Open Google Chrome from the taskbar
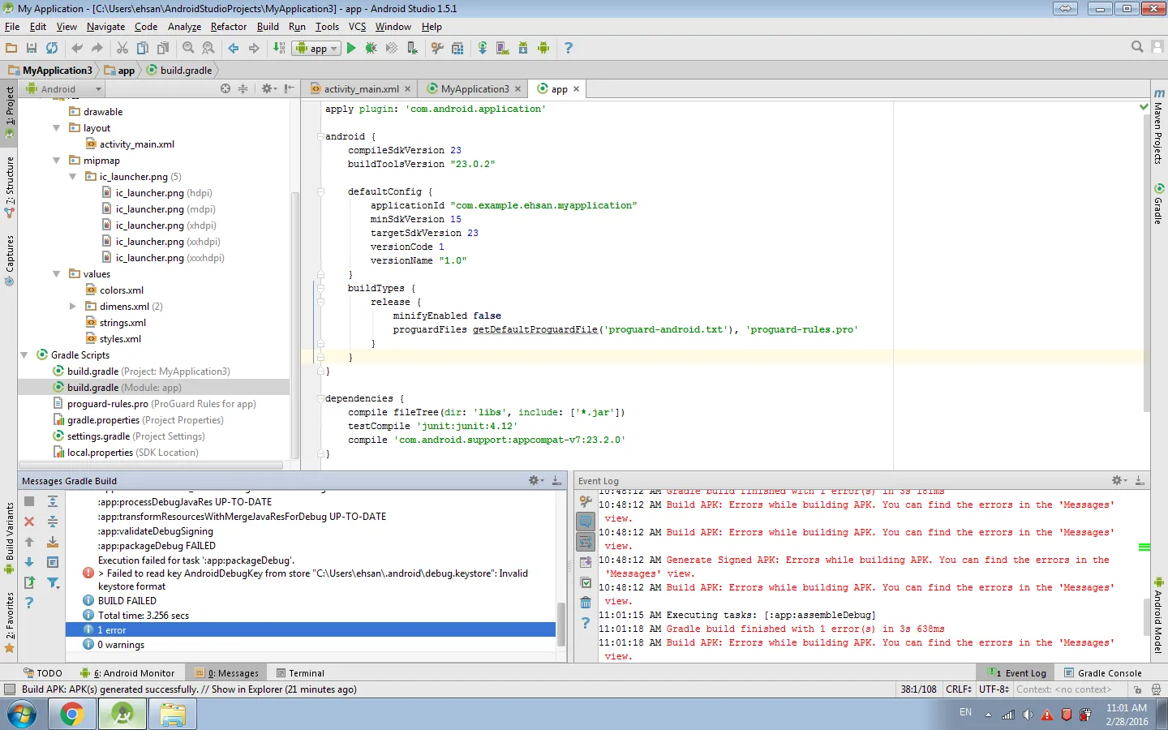 point(72,715)
